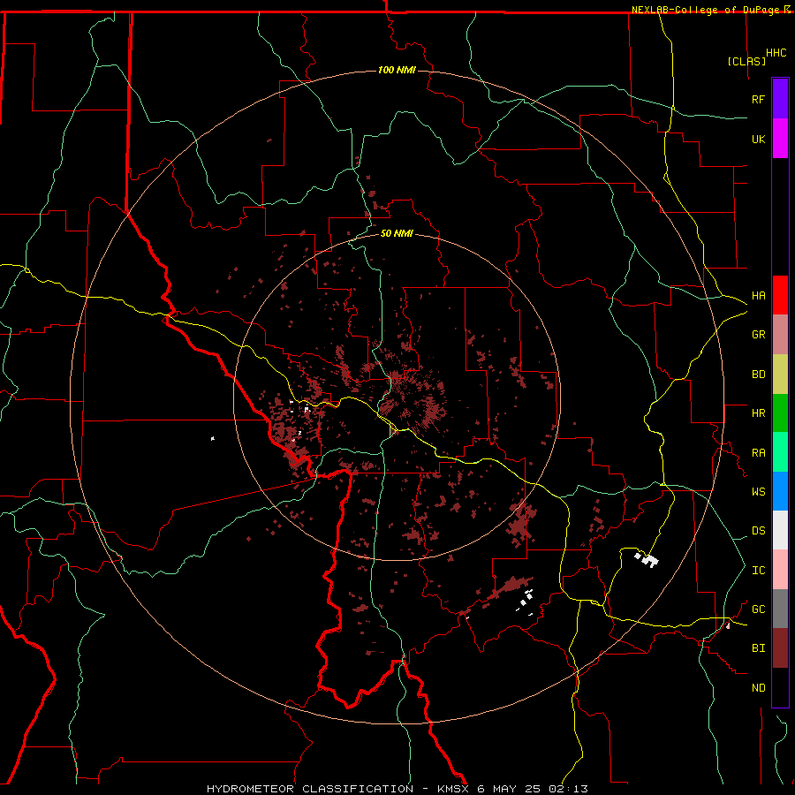The width and height of the screenshot is (795, 795).
Task: Click the IC legend label
Action: click(x=758, y=571)
